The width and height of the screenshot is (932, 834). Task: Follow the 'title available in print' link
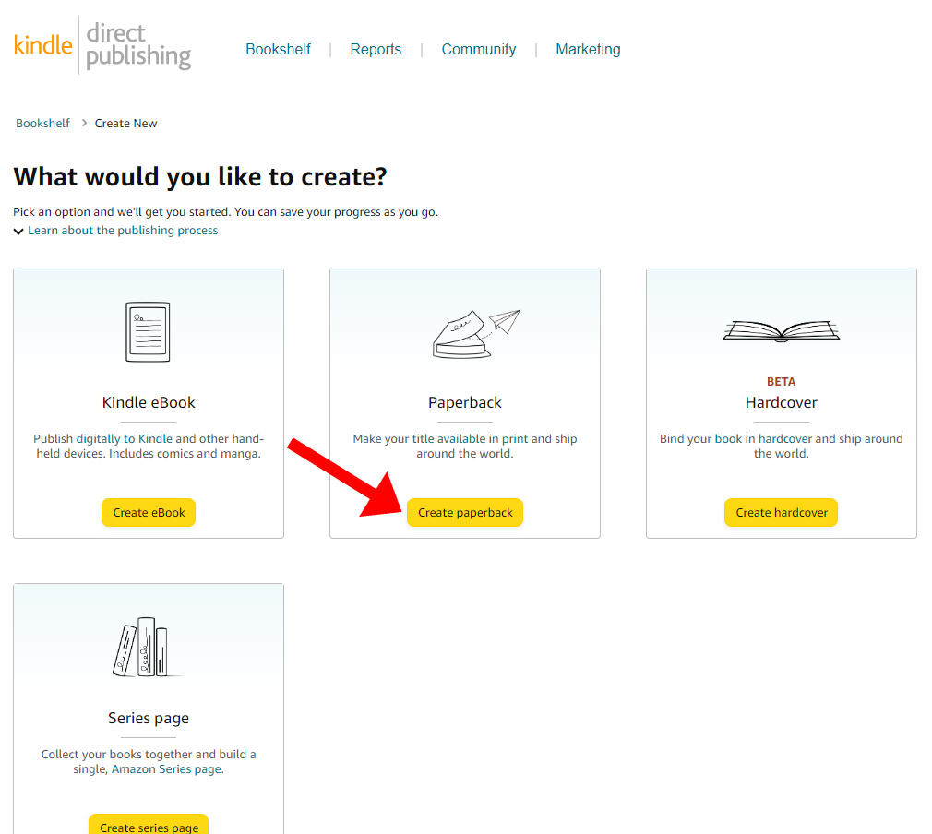click(471, 439)
